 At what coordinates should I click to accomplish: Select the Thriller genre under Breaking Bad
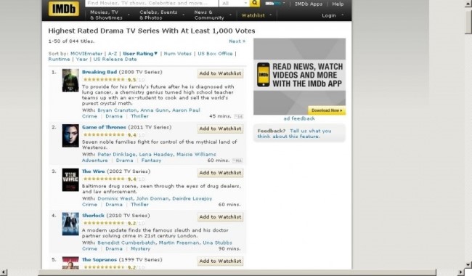[x=139, y=116]
